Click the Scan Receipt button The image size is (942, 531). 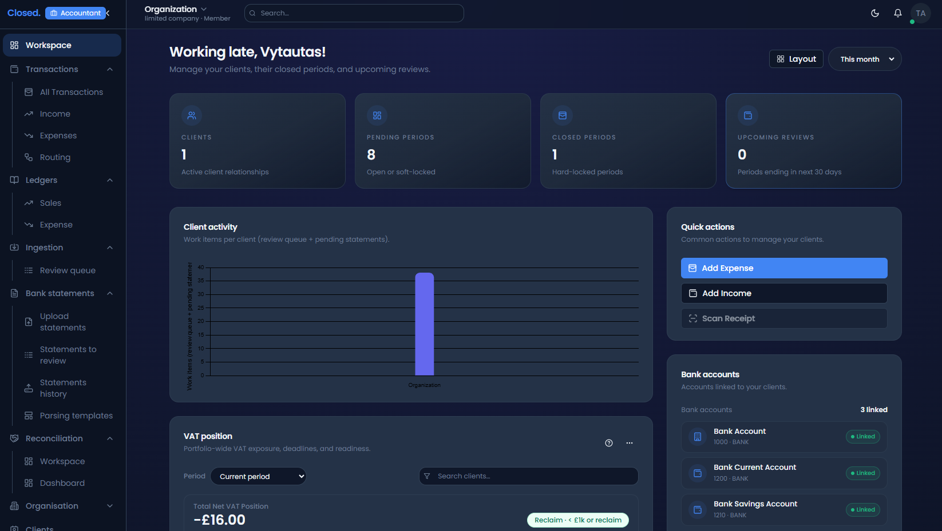[784, 318]
